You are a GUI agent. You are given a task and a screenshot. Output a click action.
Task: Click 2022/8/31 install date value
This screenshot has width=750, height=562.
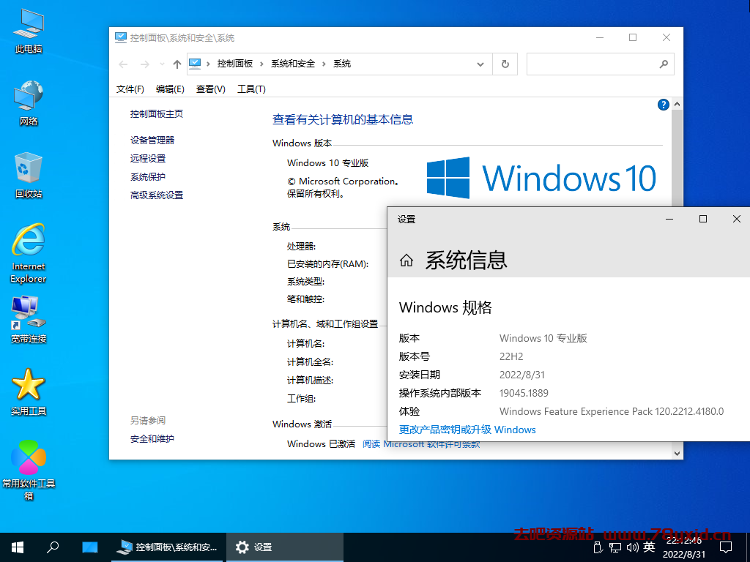[521, 375]
